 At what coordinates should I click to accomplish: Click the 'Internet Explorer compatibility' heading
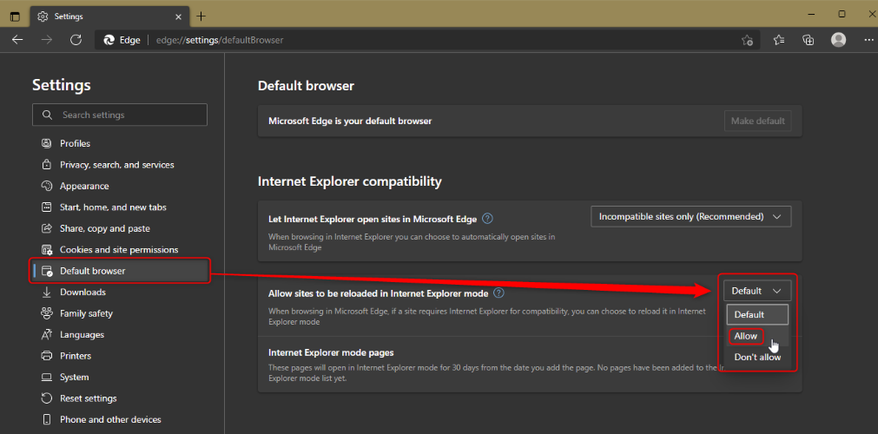[349, 181]
